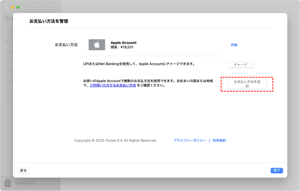Viewport: 300px width, 191px height.
Task: Click the お支払い方法を追加 button
Action: [247, 84]
